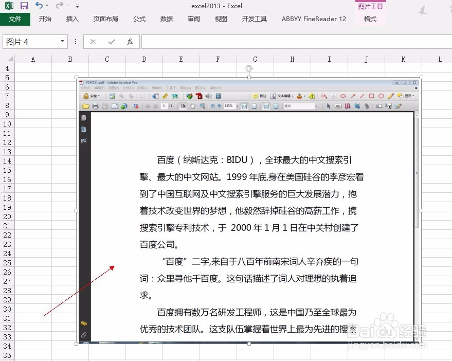Image resolution: width=452 pixels, height=361 pixels.
Task: Switch to the 公式 ribbon tab
Action: tap(139, 19)
